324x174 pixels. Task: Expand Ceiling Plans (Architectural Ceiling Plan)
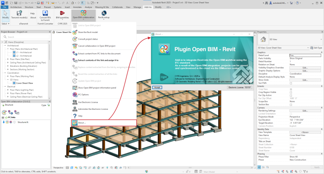8,63
